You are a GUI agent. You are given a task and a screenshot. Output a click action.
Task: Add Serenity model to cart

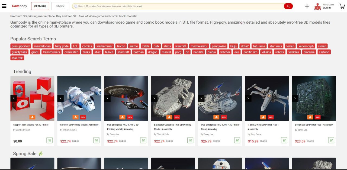[96, 140]
